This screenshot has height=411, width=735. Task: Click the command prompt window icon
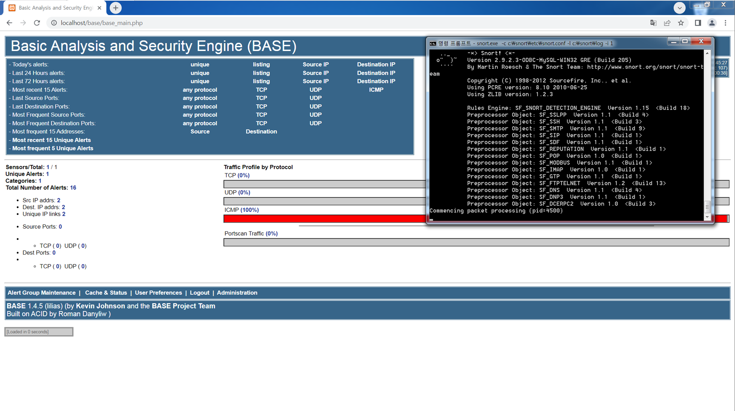click(x=432, y=43)
